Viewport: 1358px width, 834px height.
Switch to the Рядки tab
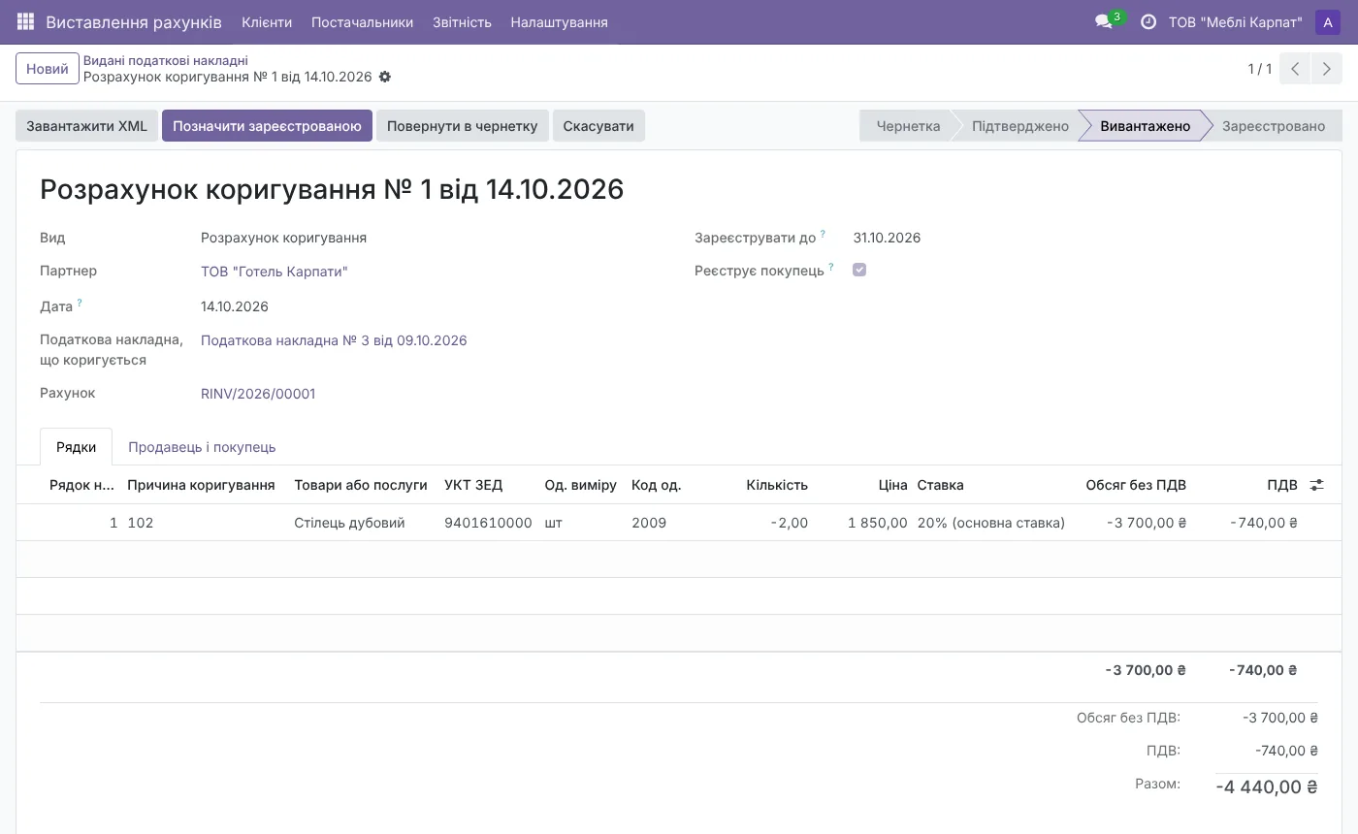point(76,447)
